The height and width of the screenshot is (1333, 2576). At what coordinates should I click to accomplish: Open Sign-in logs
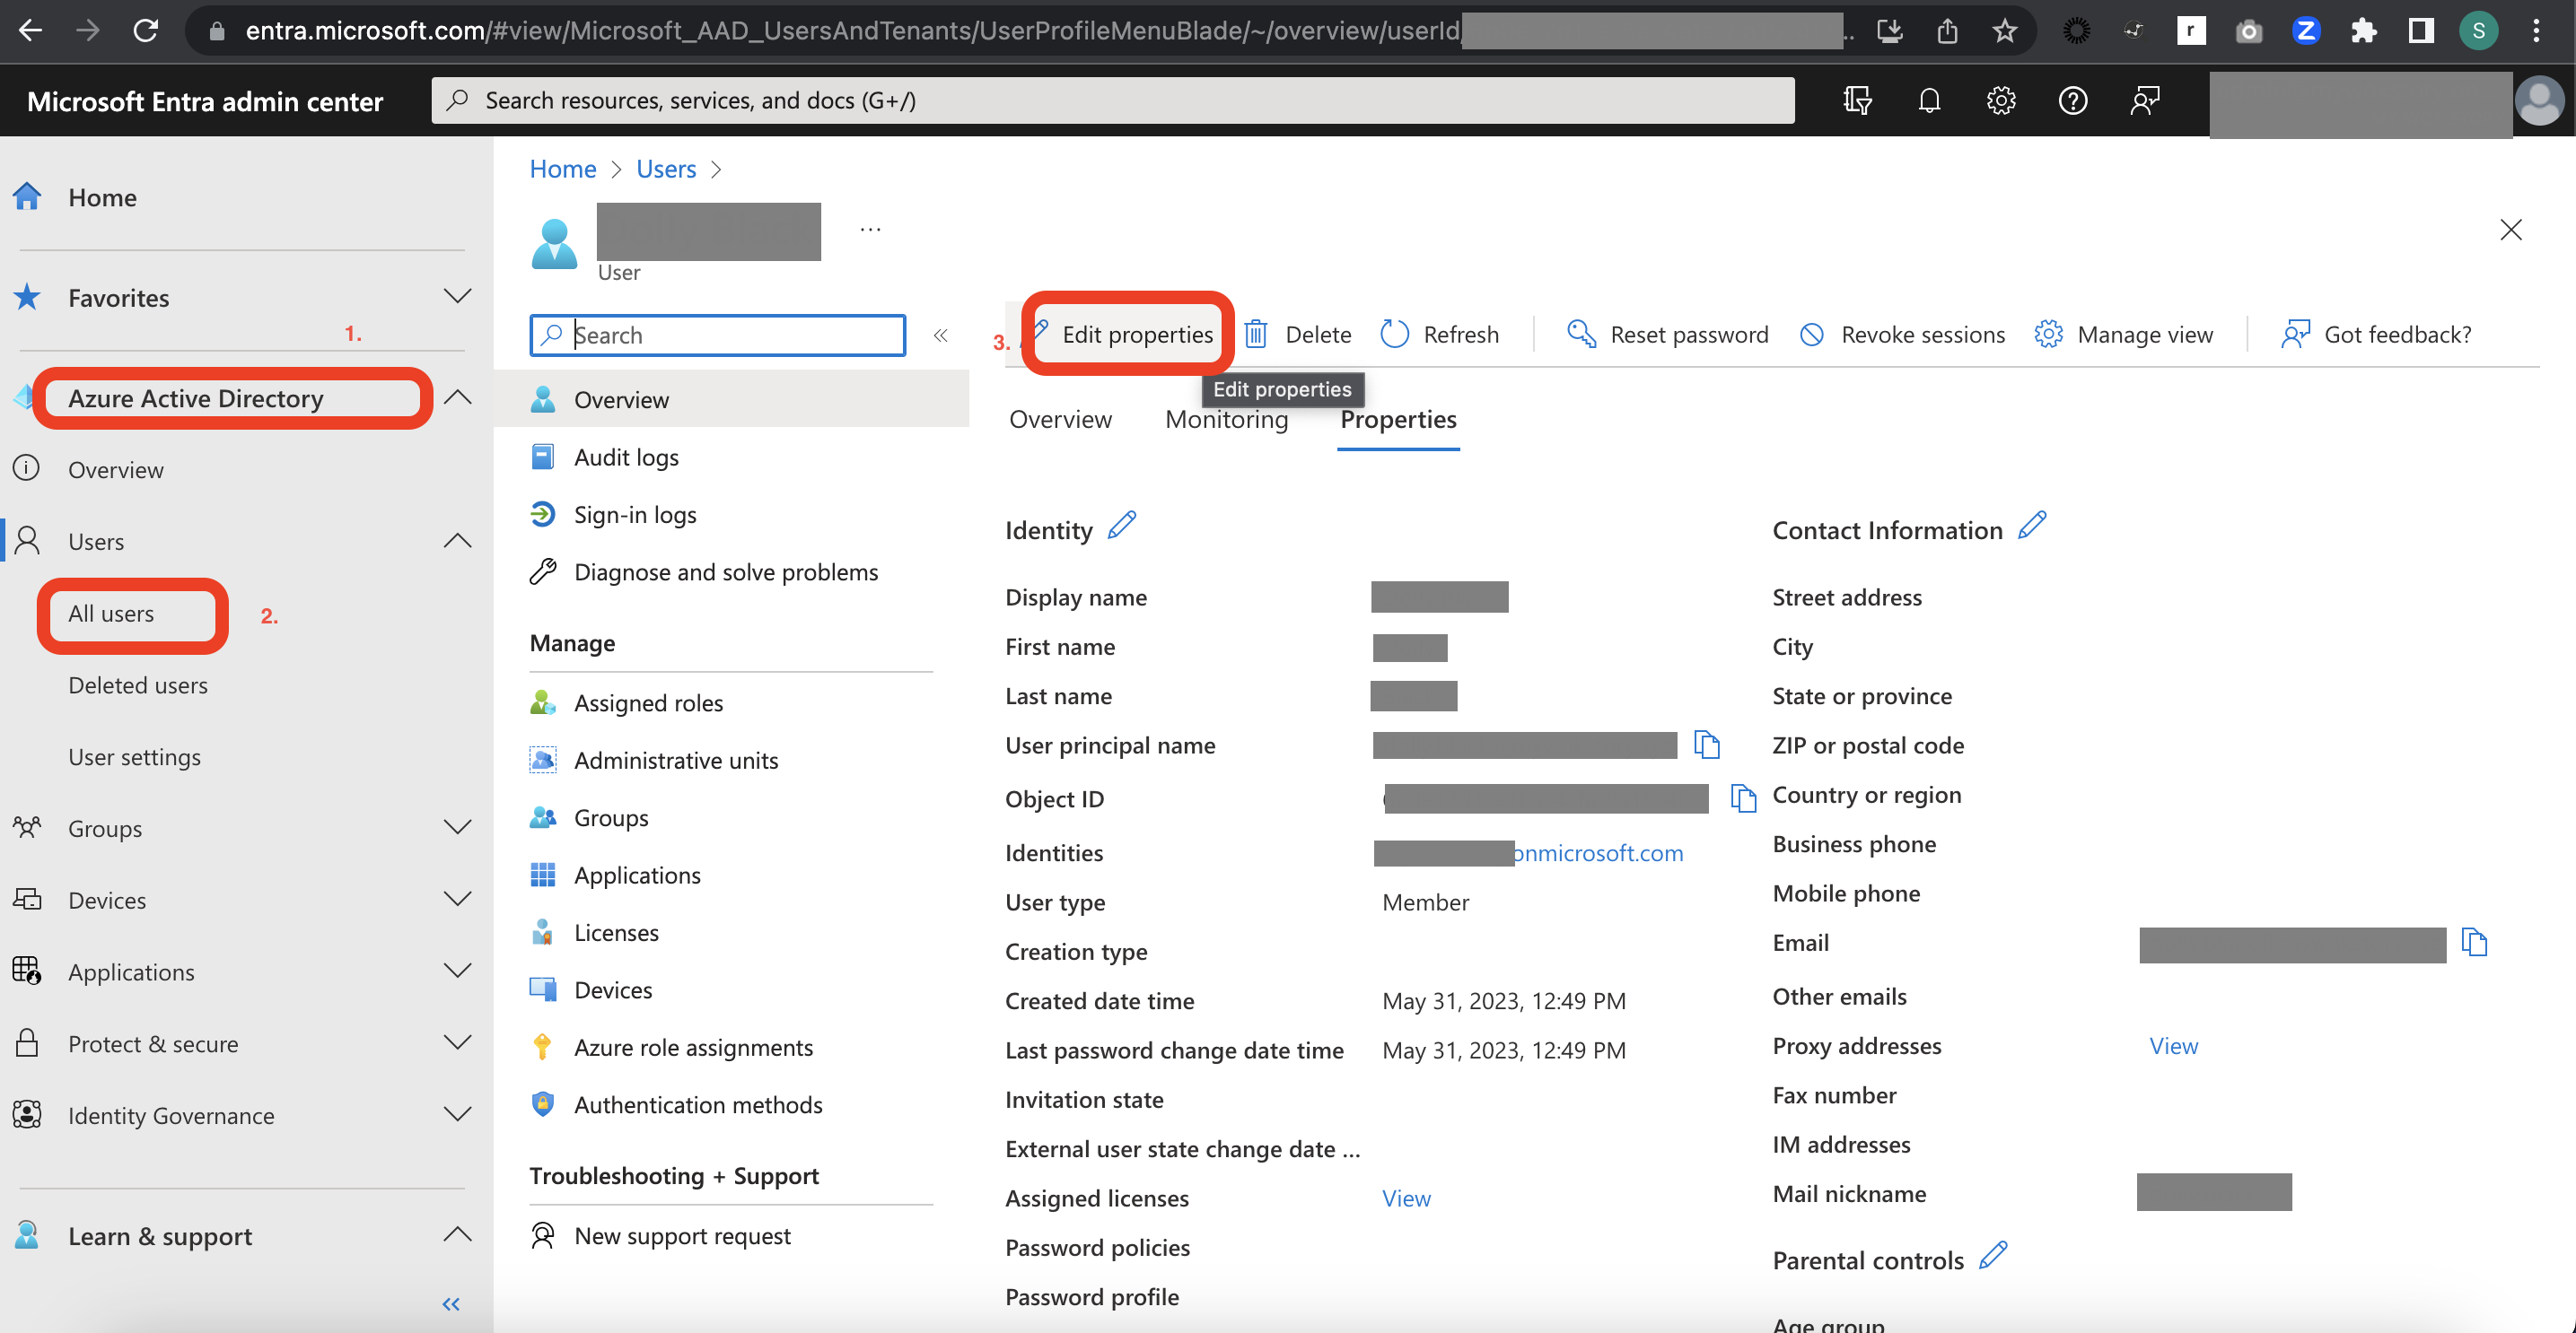(635, 515)
